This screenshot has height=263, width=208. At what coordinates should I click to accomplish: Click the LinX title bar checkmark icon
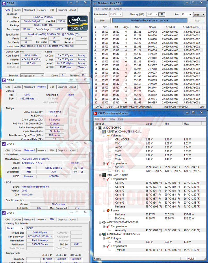(x=95, y=3)
